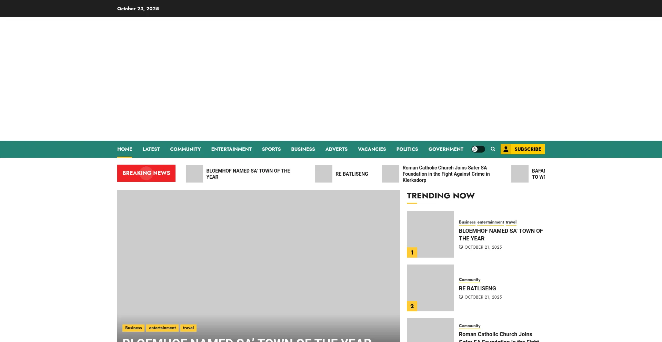
Task: Click trending thumbnail numbered 1
Action: (430, 234)
